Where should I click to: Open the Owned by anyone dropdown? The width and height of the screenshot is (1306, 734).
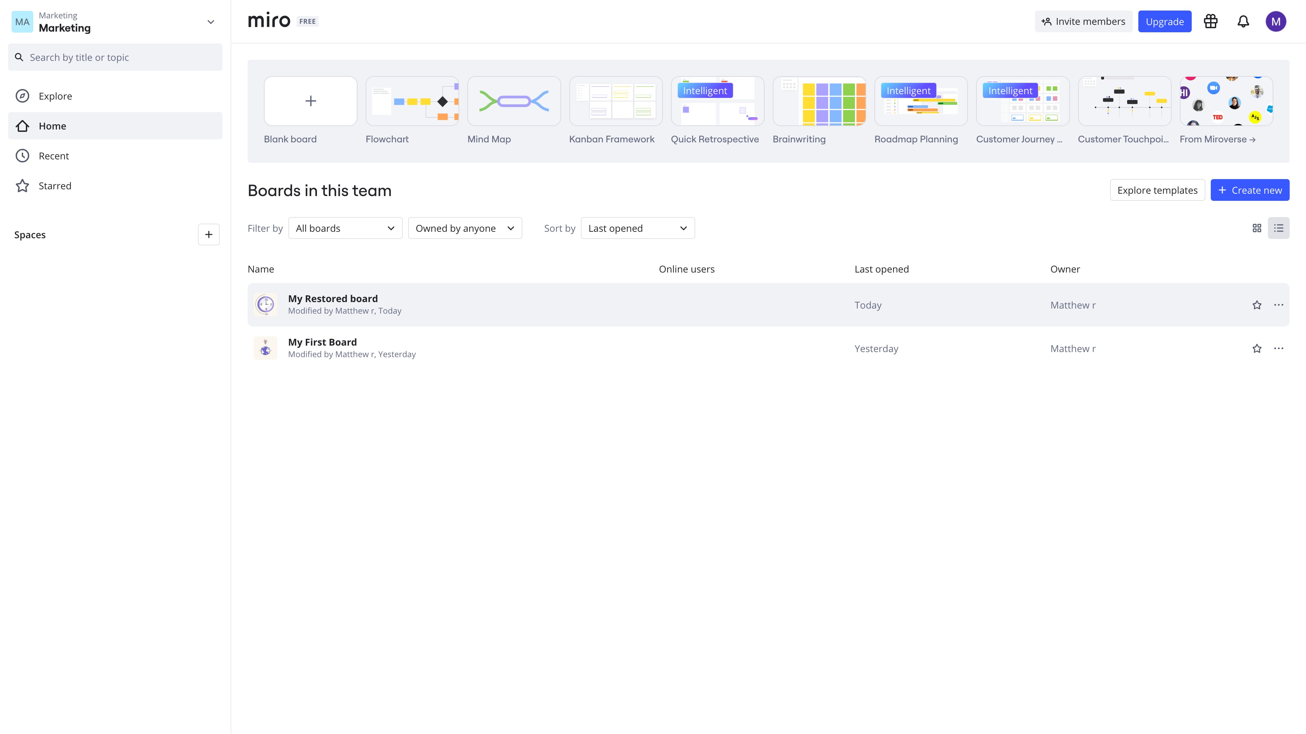point(465,228)
